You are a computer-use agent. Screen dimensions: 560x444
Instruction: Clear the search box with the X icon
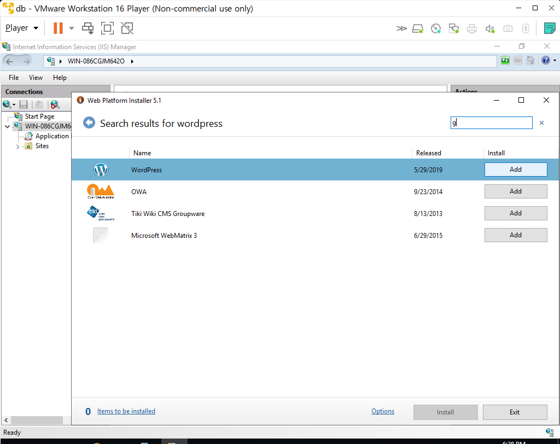point(541,123)
